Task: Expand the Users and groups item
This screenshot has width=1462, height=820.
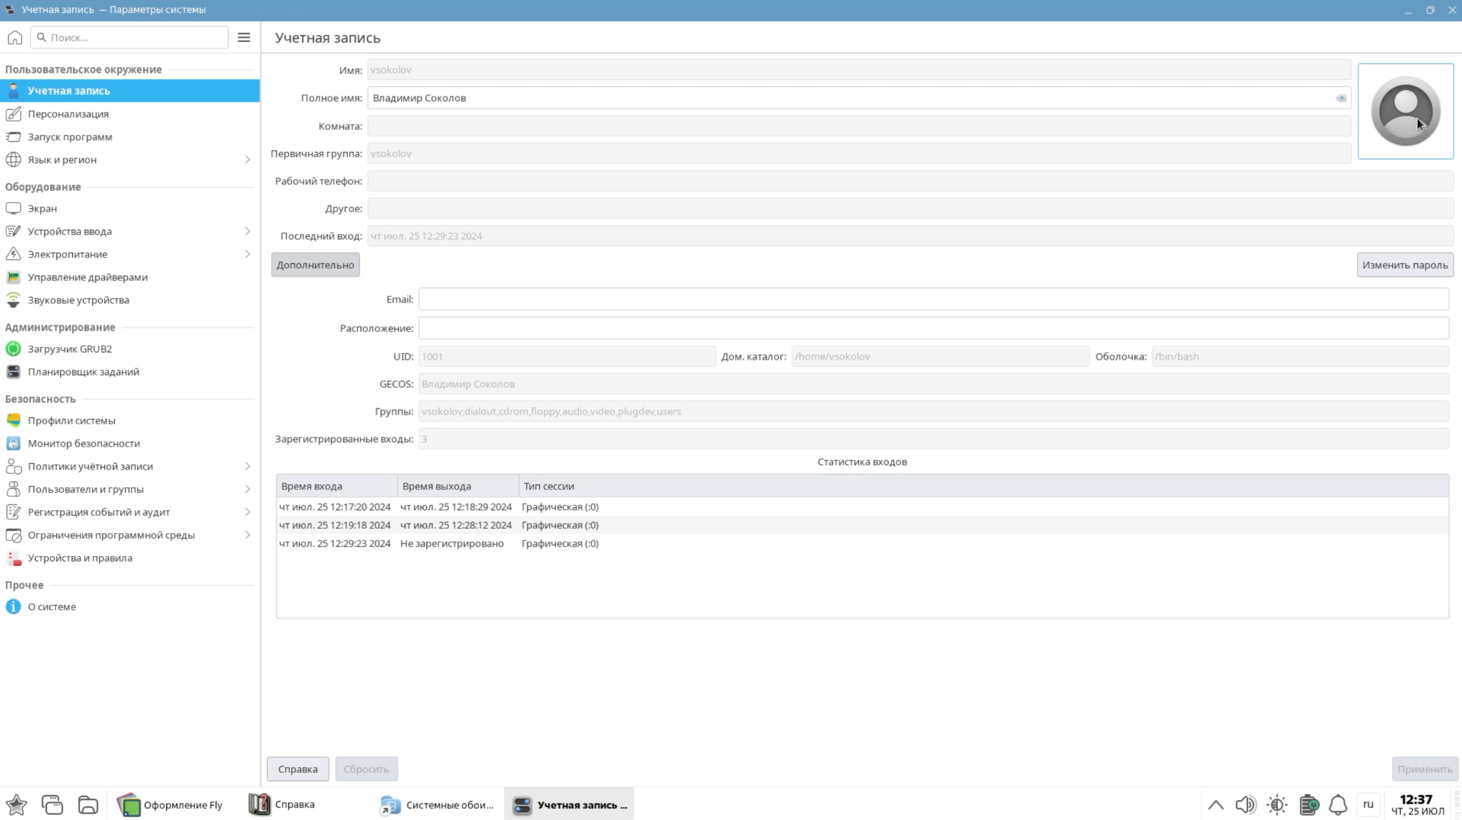Action: tap(247, 489)
